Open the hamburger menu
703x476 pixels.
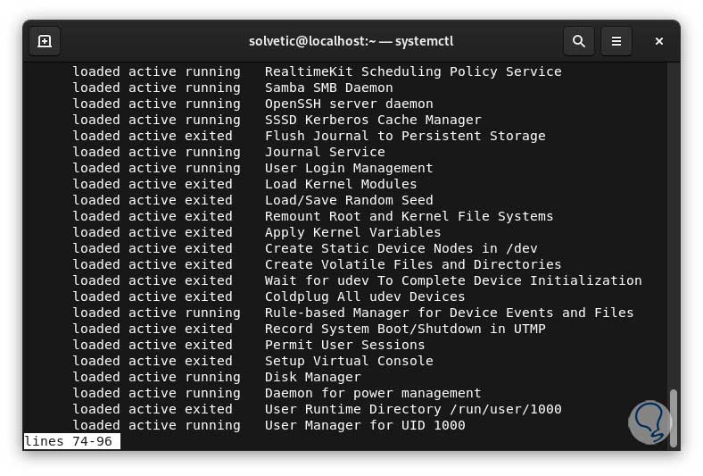[x=616, y=41]
